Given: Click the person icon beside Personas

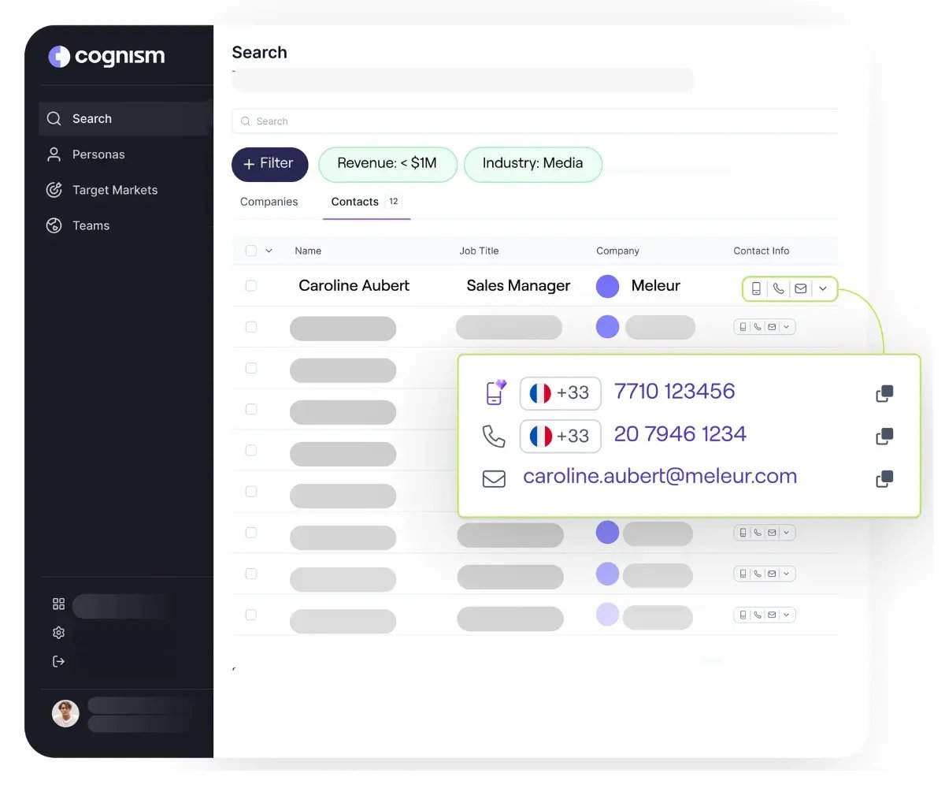Looking at the screenshot, I should click(x=54, y=154).
